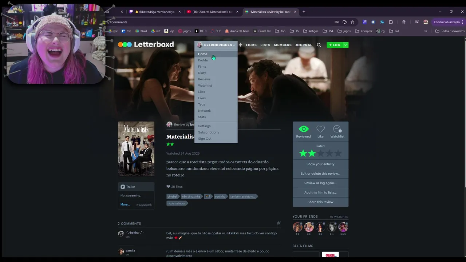Open -.-bekha-.- commenter avatar
Screen dimensions: 466x262
[x=121, y=234]
